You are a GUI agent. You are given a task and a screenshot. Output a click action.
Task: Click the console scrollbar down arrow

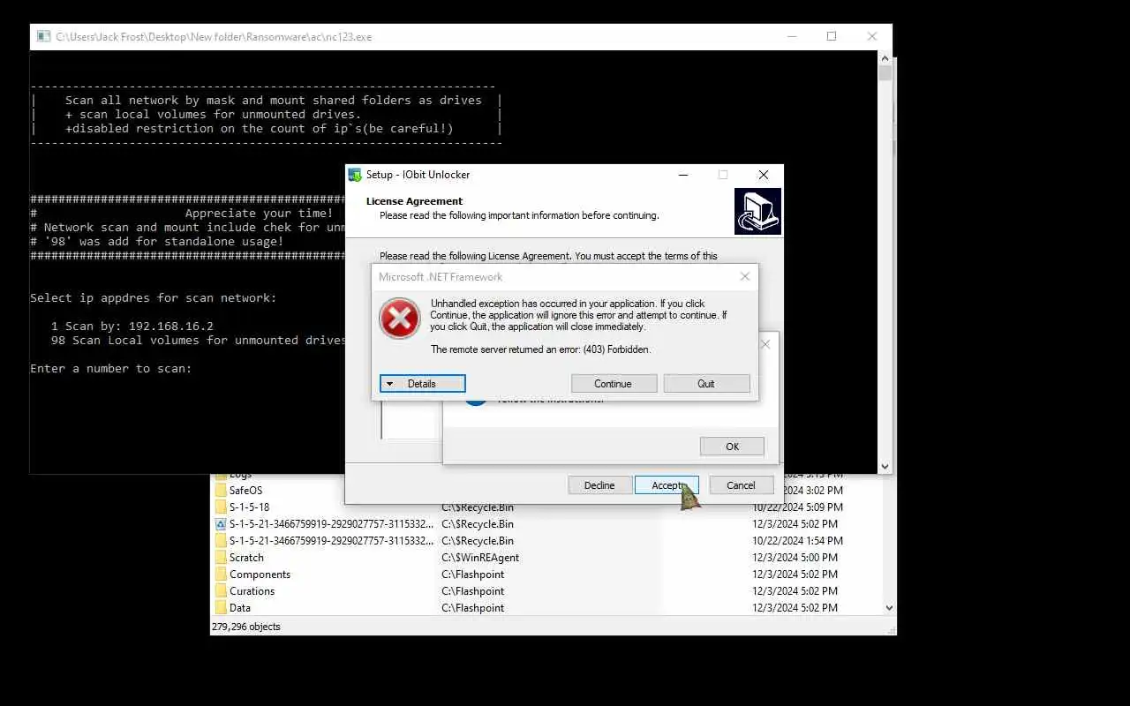pos(885,467)
